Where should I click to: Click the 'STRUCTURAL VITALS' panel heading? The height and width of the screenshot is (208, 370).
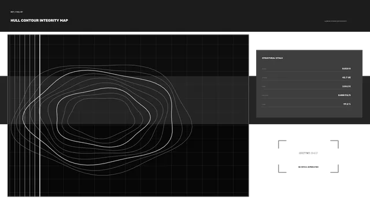pos(272,58)
